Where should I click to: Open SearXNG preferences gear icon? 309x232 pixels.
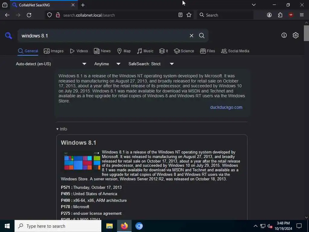[x=295, y=35]
